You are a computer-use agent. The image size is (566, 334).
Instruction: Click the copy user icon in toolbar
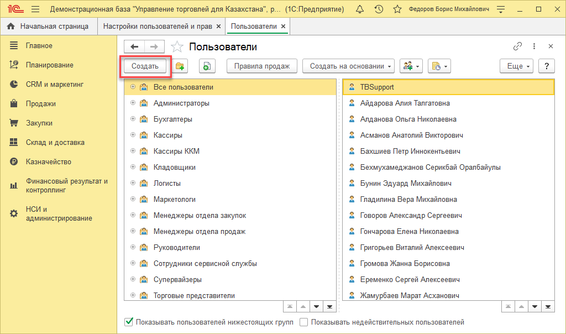[x=206, y=66]
